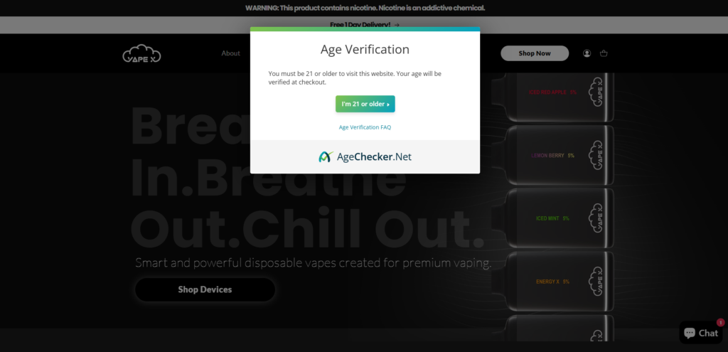Open the user account icon
728x352 pixels.
pyautogui.click(x=587, y=53)
